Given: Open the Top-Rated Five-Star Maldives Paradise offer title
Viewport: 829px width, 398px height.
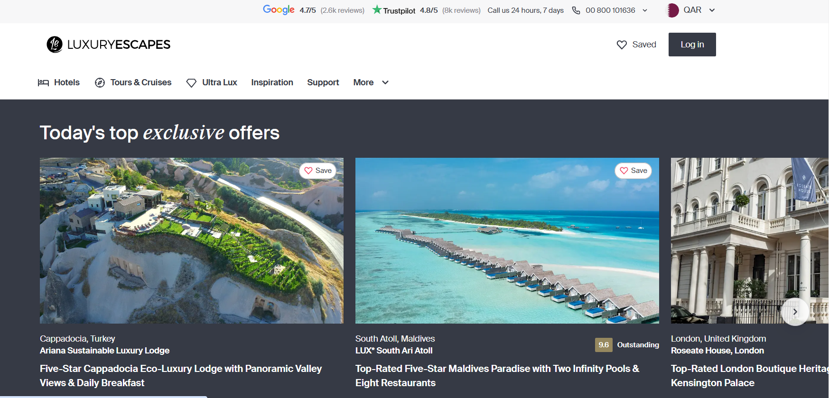Looking at the screenshot, I should [x=497, y=376].
